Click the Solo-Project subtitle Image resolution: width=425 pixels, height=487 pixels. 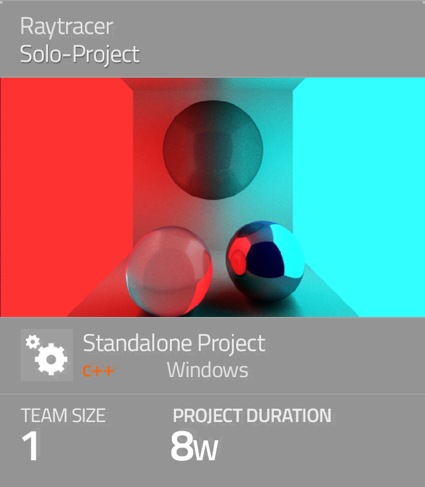click(x=80, y=54)
